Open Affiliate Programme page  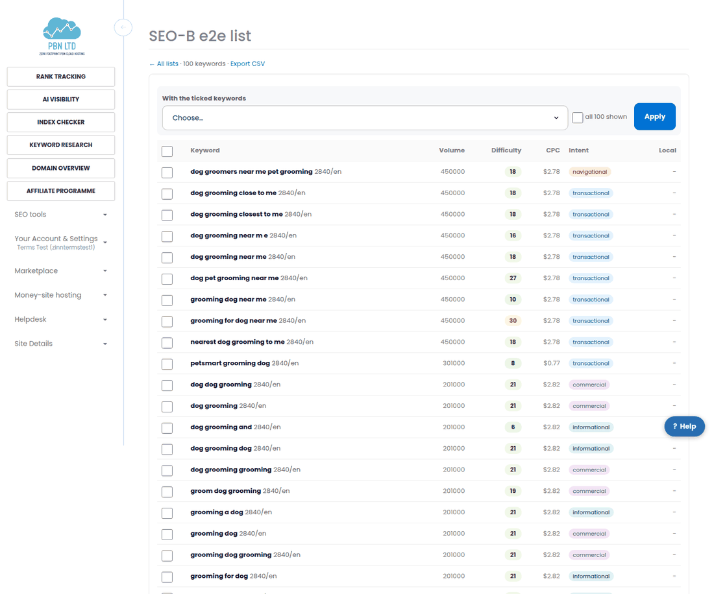61,191
